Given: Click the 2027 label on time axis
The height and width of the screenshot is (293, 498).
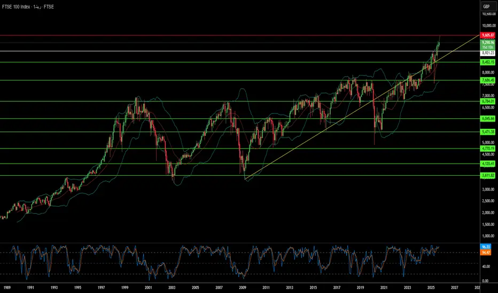Looking at the screenshot, I should click(455, 288).
